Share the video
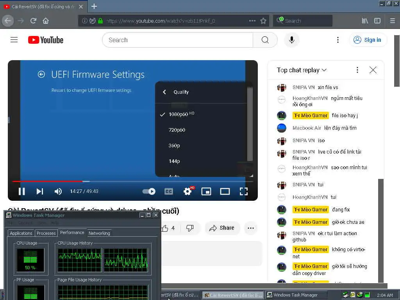The height and width of the screenshot is (300, 400). [222, 228]
